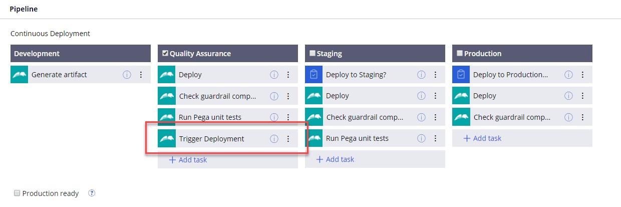
Task: Select the Continuous Deployment label
Action: pos(50,34)
